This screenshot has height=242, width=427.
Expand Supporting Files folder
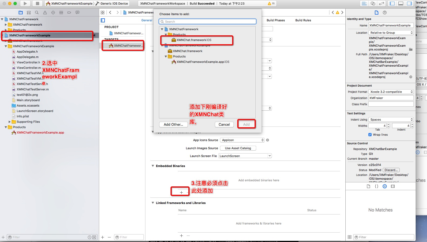[10, 122]
